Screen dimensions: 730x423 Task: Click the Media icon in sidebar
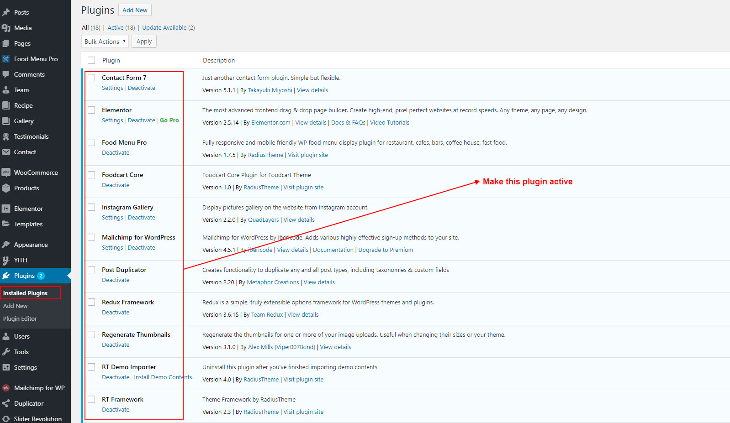coord(6,28)
